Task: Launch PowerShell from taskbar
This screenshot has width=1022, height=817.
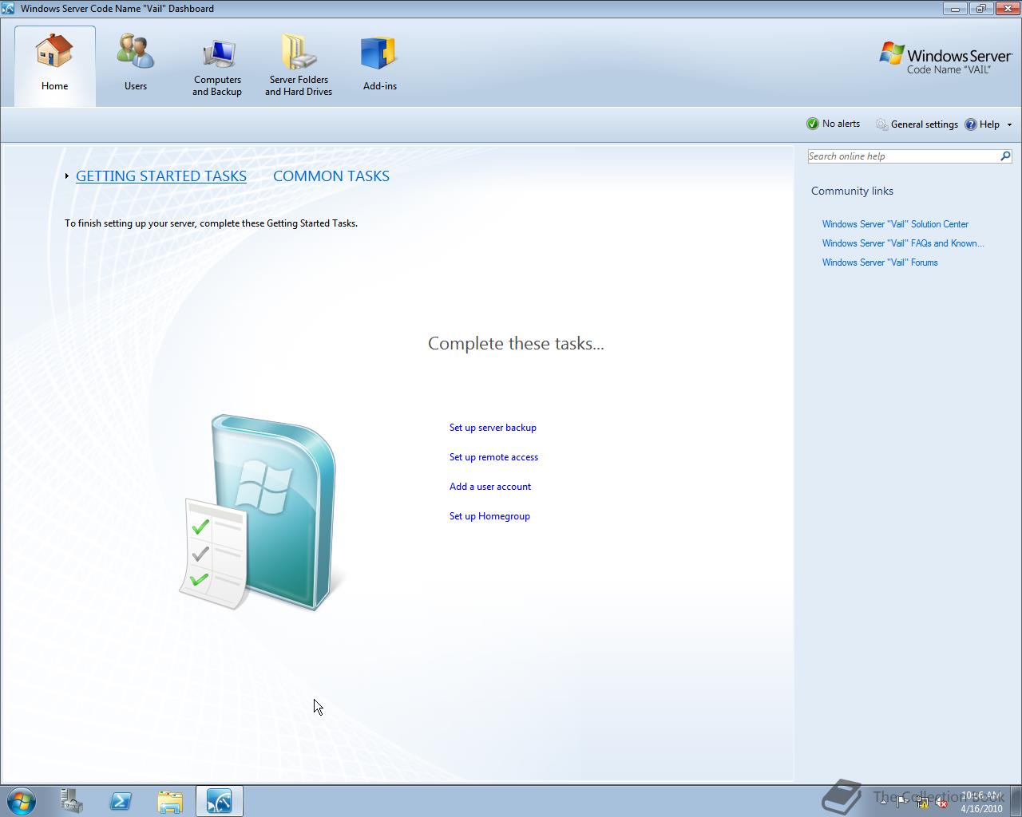Action: click(121, 800)
